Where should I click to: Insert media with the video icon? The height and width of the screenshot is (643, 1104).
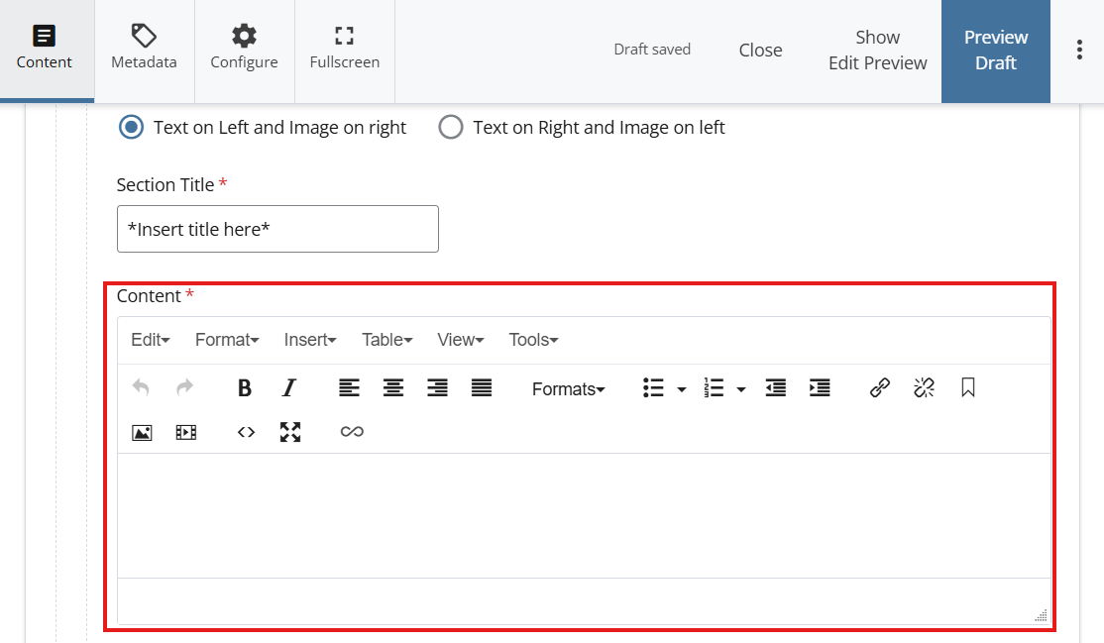click(186, 432)
